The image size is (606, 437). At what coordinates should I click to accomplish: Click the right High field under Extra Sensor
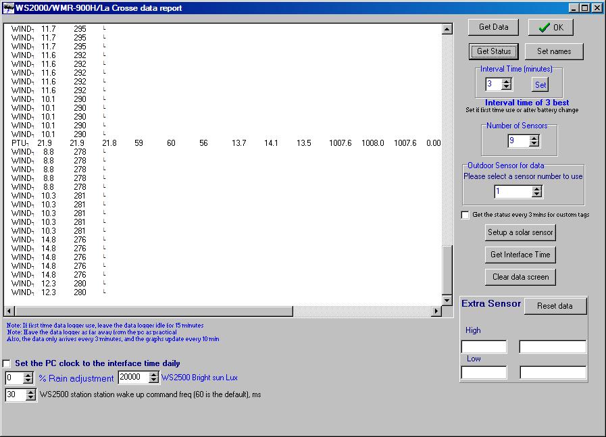coord(553,346)
